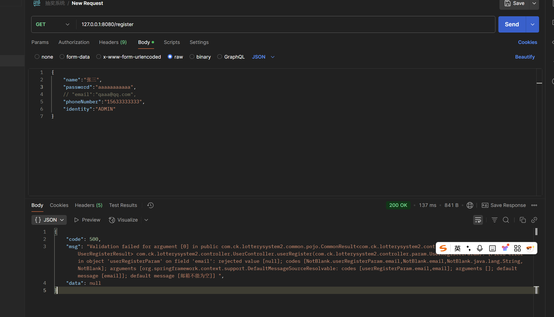
Task: Toggle word wrap in response viewer
Action: point(478,220)
